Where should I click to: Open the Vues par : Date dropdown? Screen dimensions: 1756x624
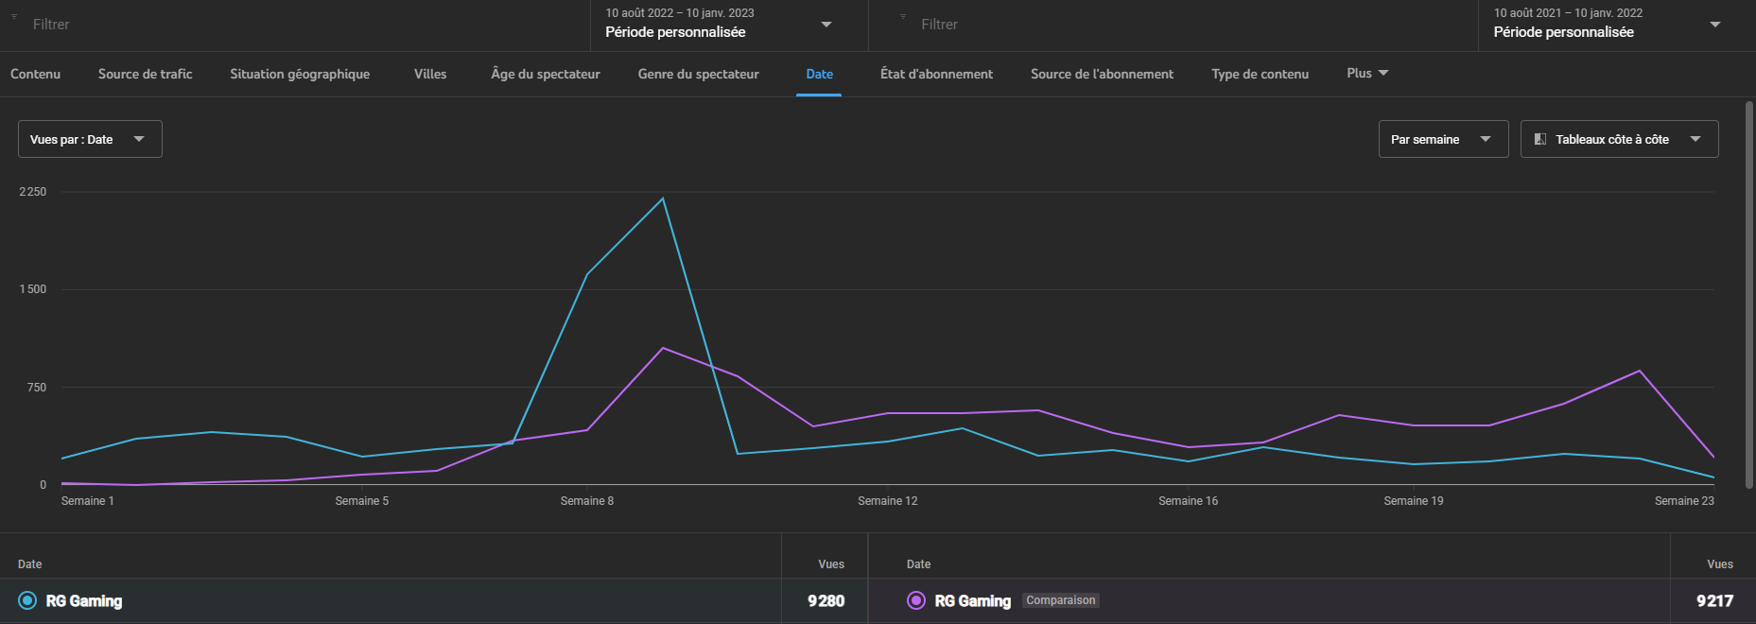tap(90, 139)
